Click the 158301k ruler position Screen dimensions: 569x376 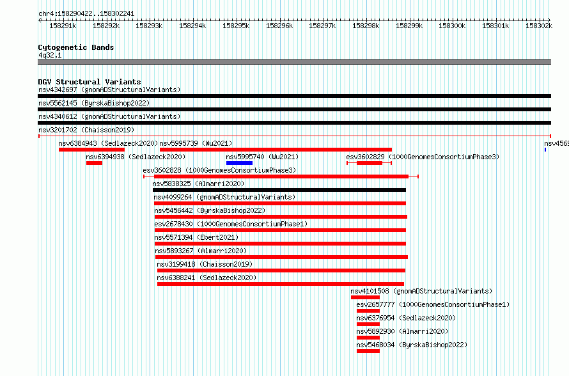(495, 26)
